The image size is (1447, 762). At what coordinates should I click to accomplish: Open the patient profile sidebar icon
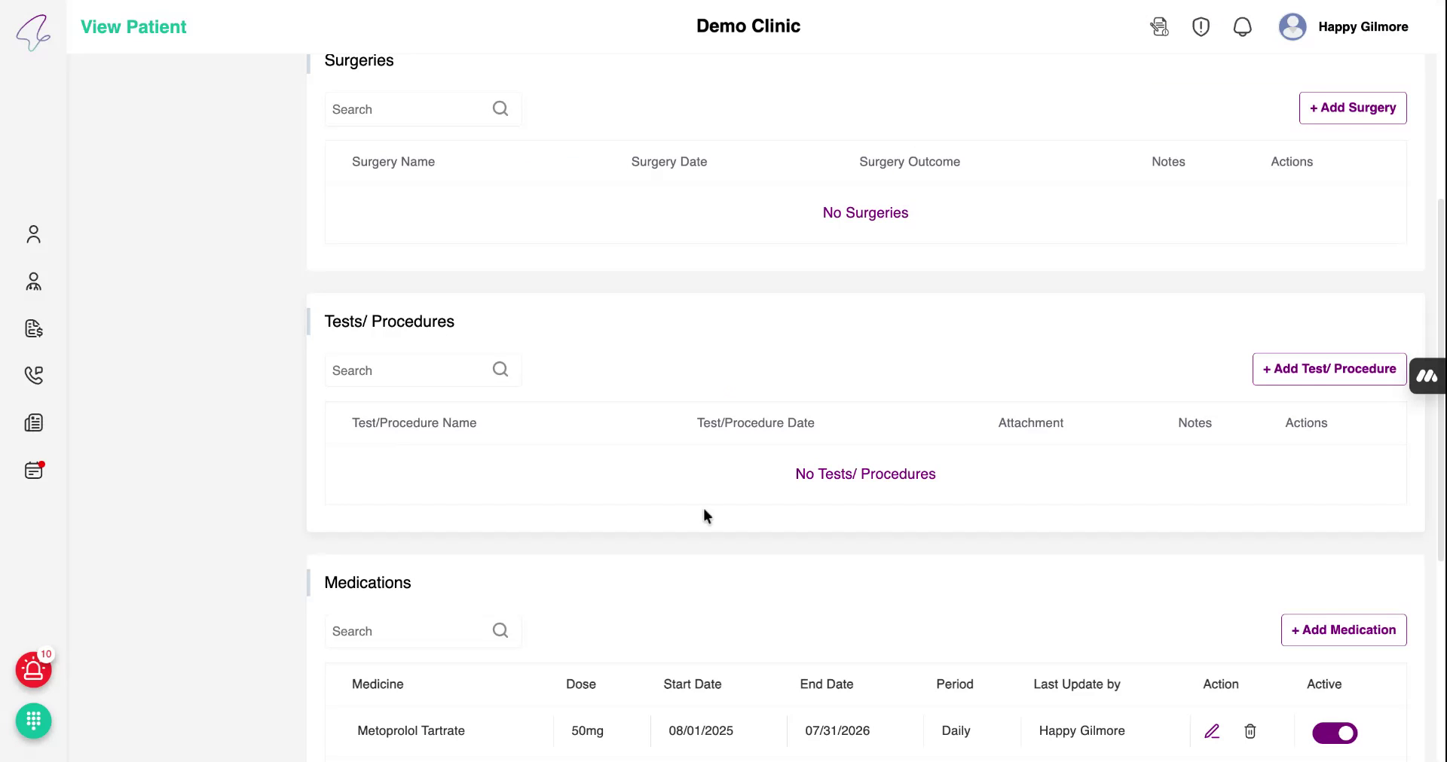[x=33, y=234]
